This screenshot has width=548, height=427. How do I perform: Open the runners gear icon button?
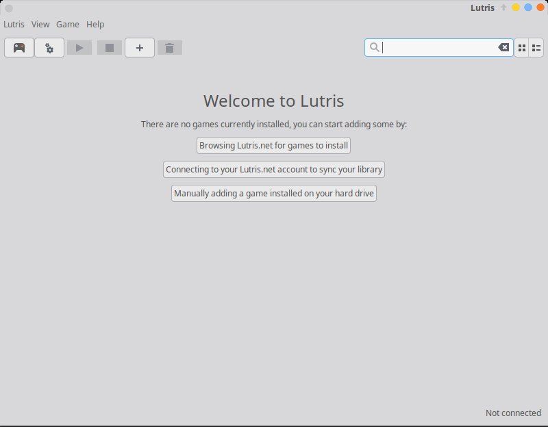pos(49,47)
